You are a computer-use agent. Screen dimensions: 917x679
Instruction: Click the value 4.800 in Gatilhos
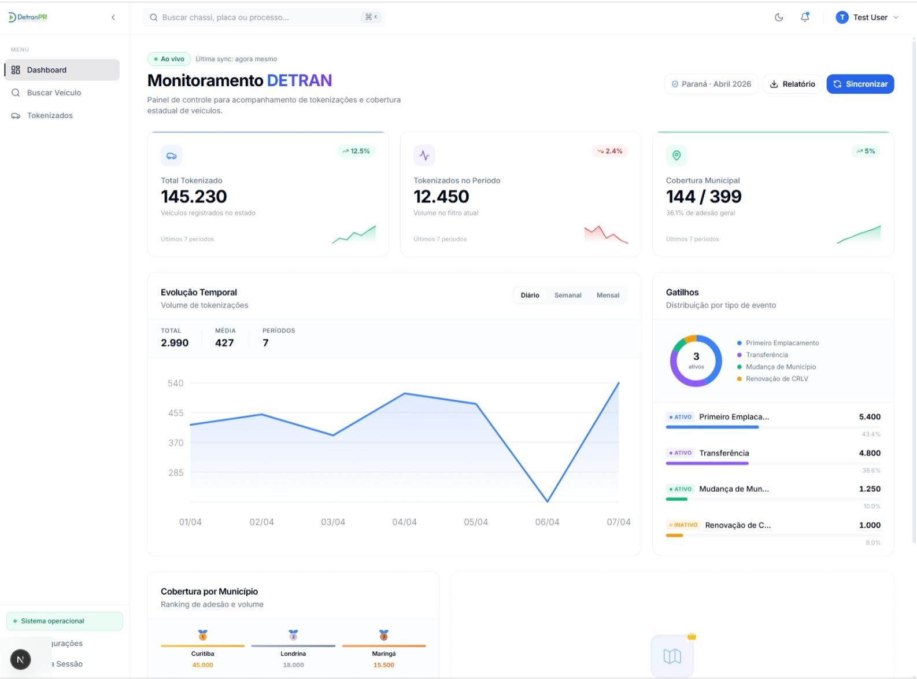[870, 453]
